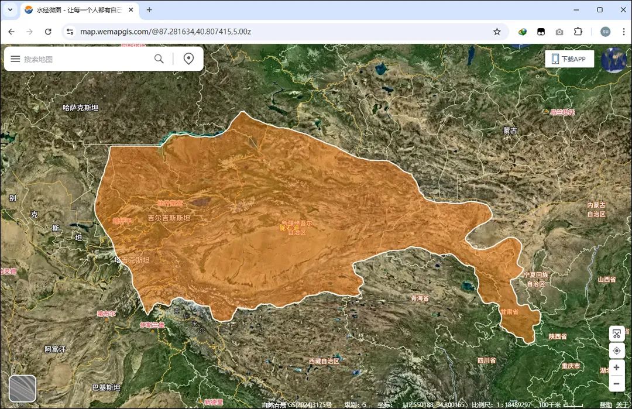The image size is (632, 409).
Task: Switch basemap using the layer thumbnail
Action: 23,389
